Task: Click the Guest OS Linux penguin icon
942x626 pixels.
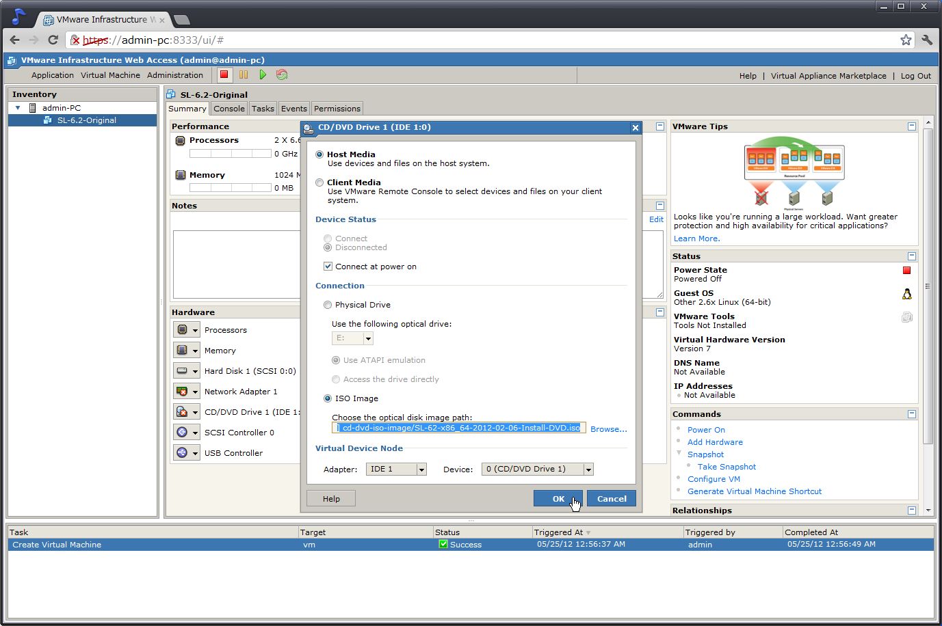Action: (x=906, y=294)
